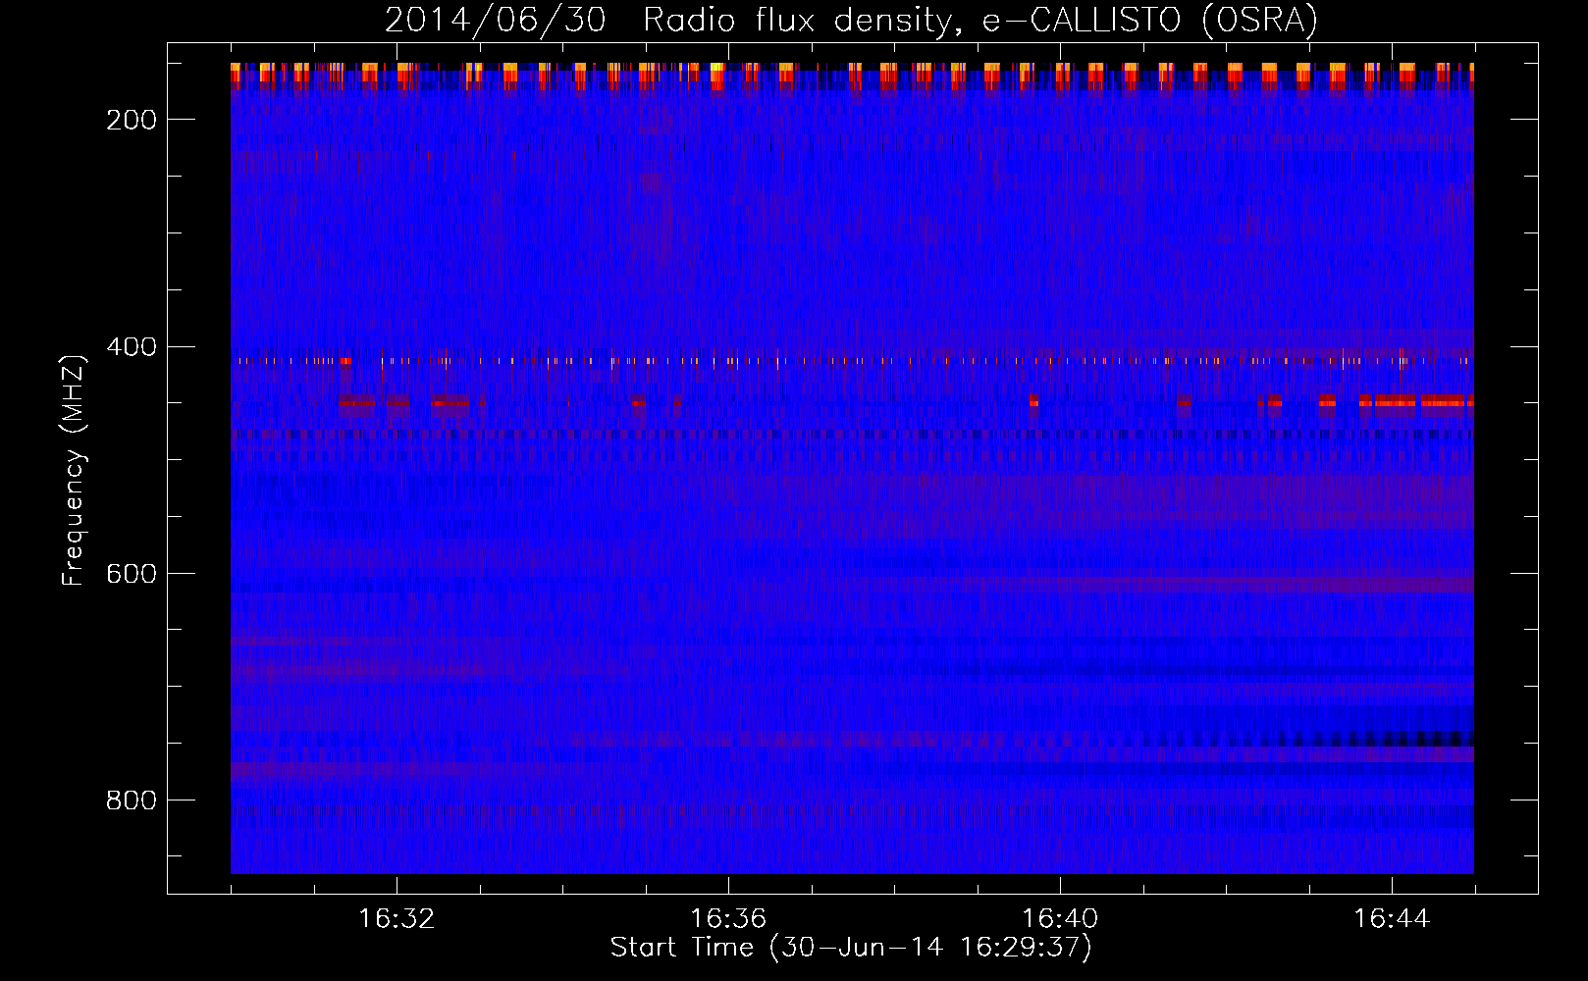1588x981 pixels.
Task: Click the 800 frequency tick label
Action: [x=132, y=800]
